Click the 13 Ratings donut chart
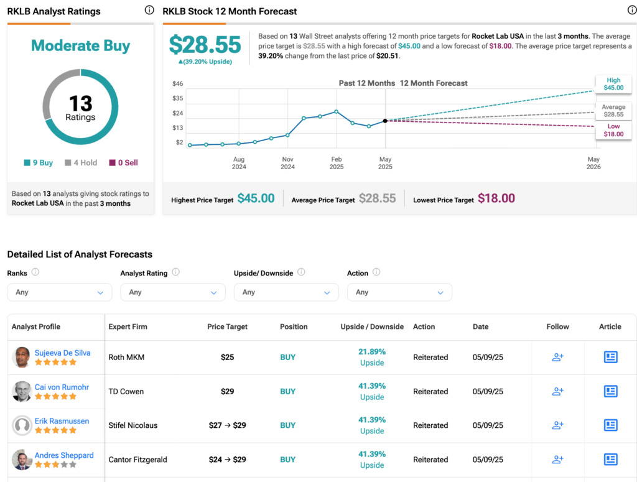 (80, 107)
